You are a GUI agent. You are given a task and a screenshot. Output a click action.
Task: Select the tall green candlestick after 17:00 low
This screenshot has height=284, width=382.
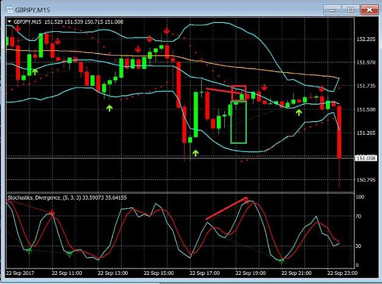196,114
